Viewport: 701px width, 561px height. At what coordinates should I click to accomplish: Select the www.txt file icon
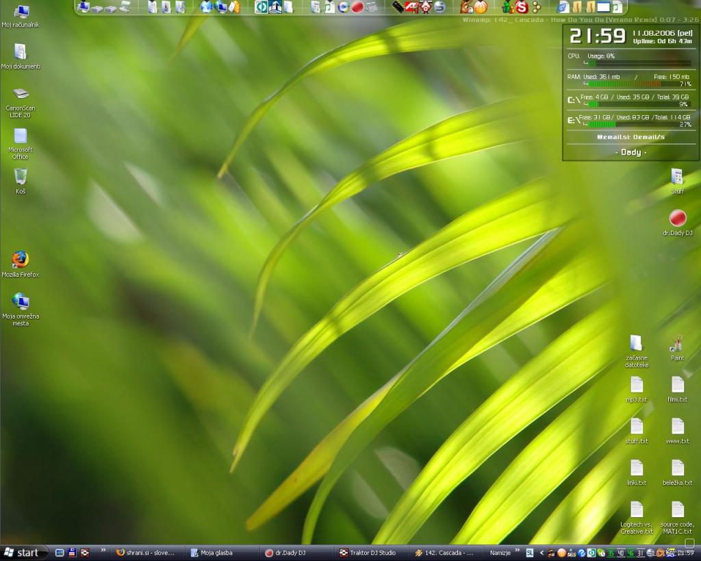677,431
